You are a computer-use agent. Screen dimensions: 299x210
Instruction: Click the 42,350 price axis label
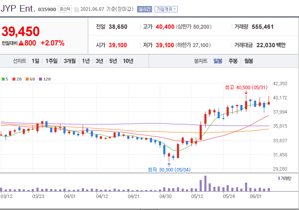(280, 84)
